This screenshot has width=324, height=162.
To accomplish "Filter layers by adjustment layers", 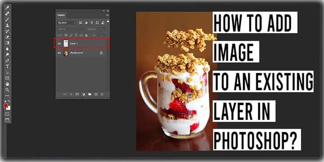I will pos(86,23).
